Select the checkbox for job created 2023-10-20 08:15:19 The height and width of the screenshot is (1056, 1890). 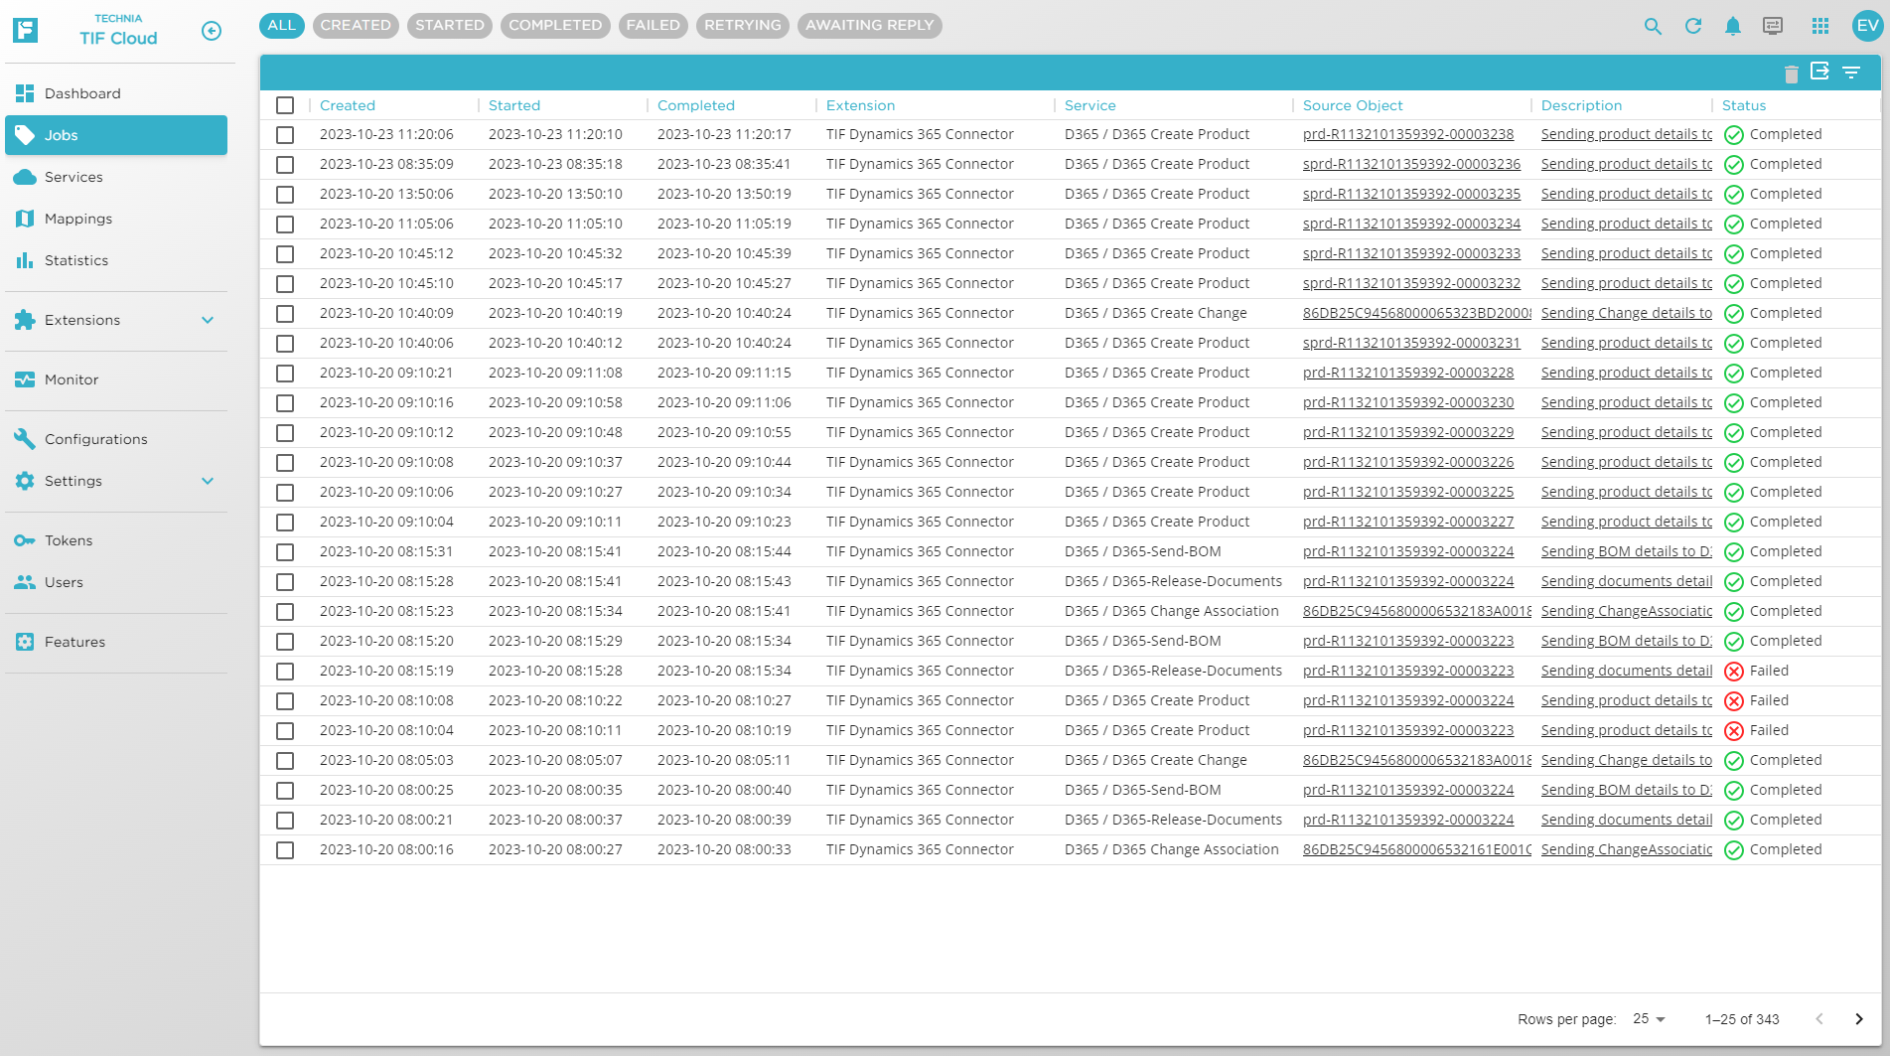(x=285, y=672)
